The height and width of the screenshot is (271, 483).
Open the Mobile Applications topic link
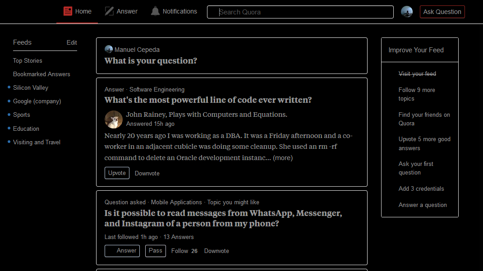pos(176,202)
